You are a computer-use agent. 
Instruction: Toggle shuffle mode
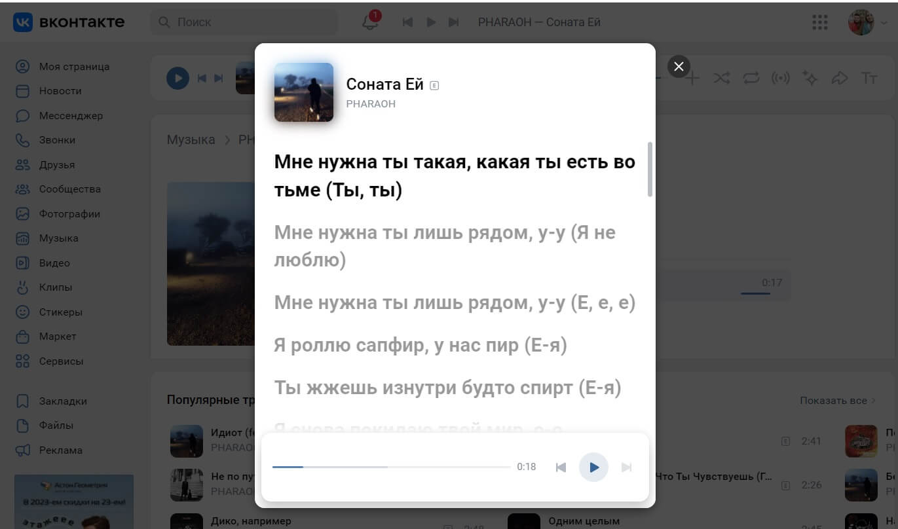pos(721,79)
